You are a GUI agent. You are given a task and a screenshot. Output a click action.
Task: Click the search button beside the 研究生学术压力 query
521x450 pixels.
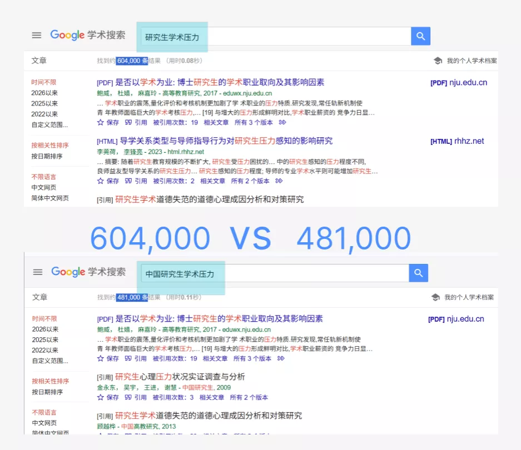click(x=420, y=37)
